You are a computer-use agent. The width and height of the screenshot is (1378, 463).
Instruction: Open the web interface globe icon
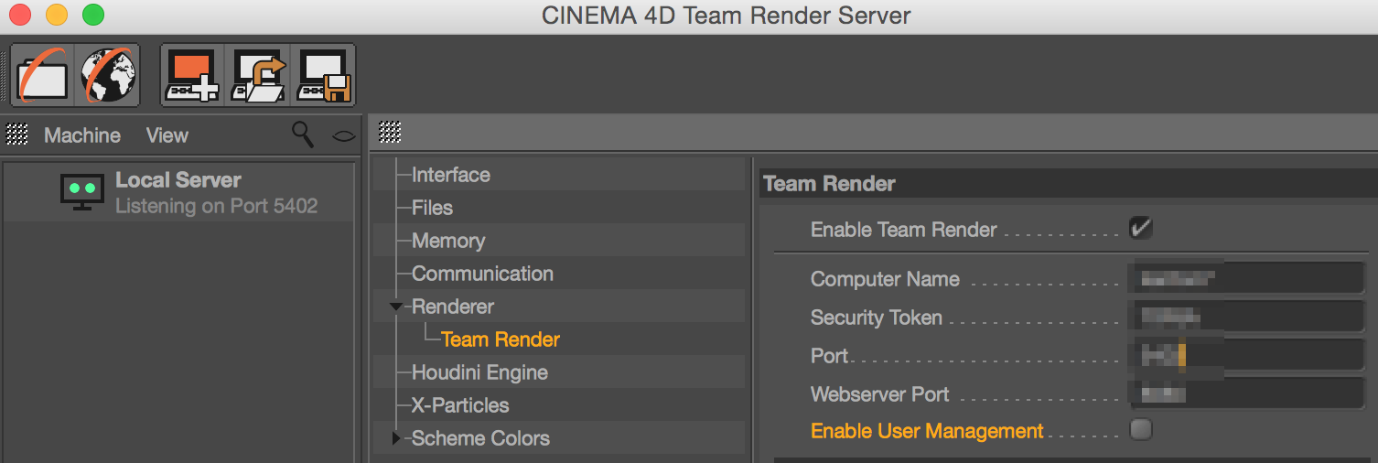(x=108, y=75)
